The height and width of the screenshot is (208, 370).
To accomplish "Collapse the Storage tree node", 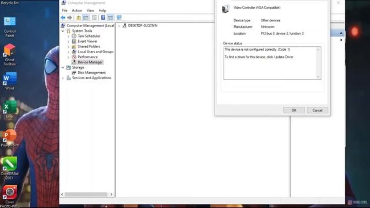I will 63,68.
